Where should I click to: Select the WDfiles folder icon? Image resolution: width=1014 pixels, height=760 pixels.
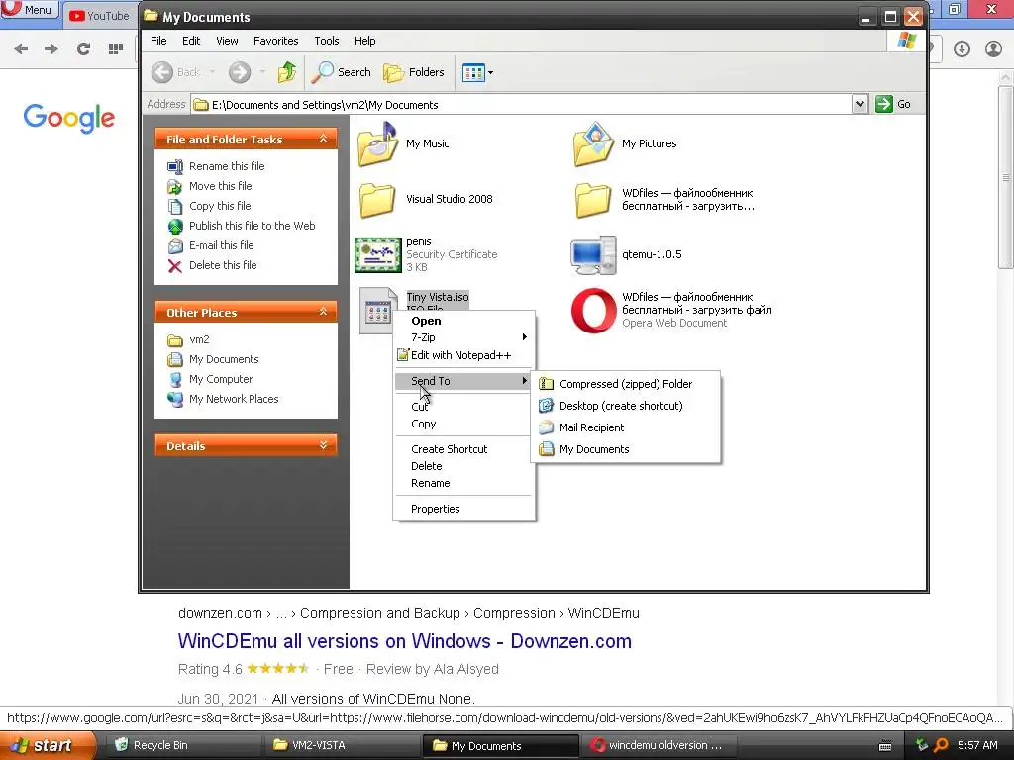click(x=593, y=200)
